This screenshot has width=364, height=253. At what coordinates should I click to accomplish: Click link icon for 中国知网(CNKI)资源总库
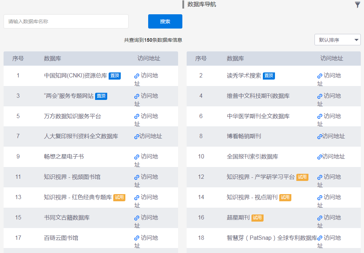(137, 76)
